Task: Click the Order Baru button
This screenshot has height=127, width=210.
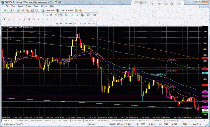Action: pyautogui.click(x=48, y=10)
